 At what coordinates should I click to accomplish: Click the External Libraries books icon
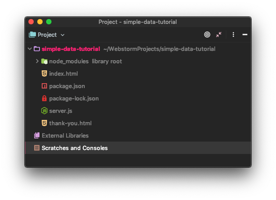37,135
